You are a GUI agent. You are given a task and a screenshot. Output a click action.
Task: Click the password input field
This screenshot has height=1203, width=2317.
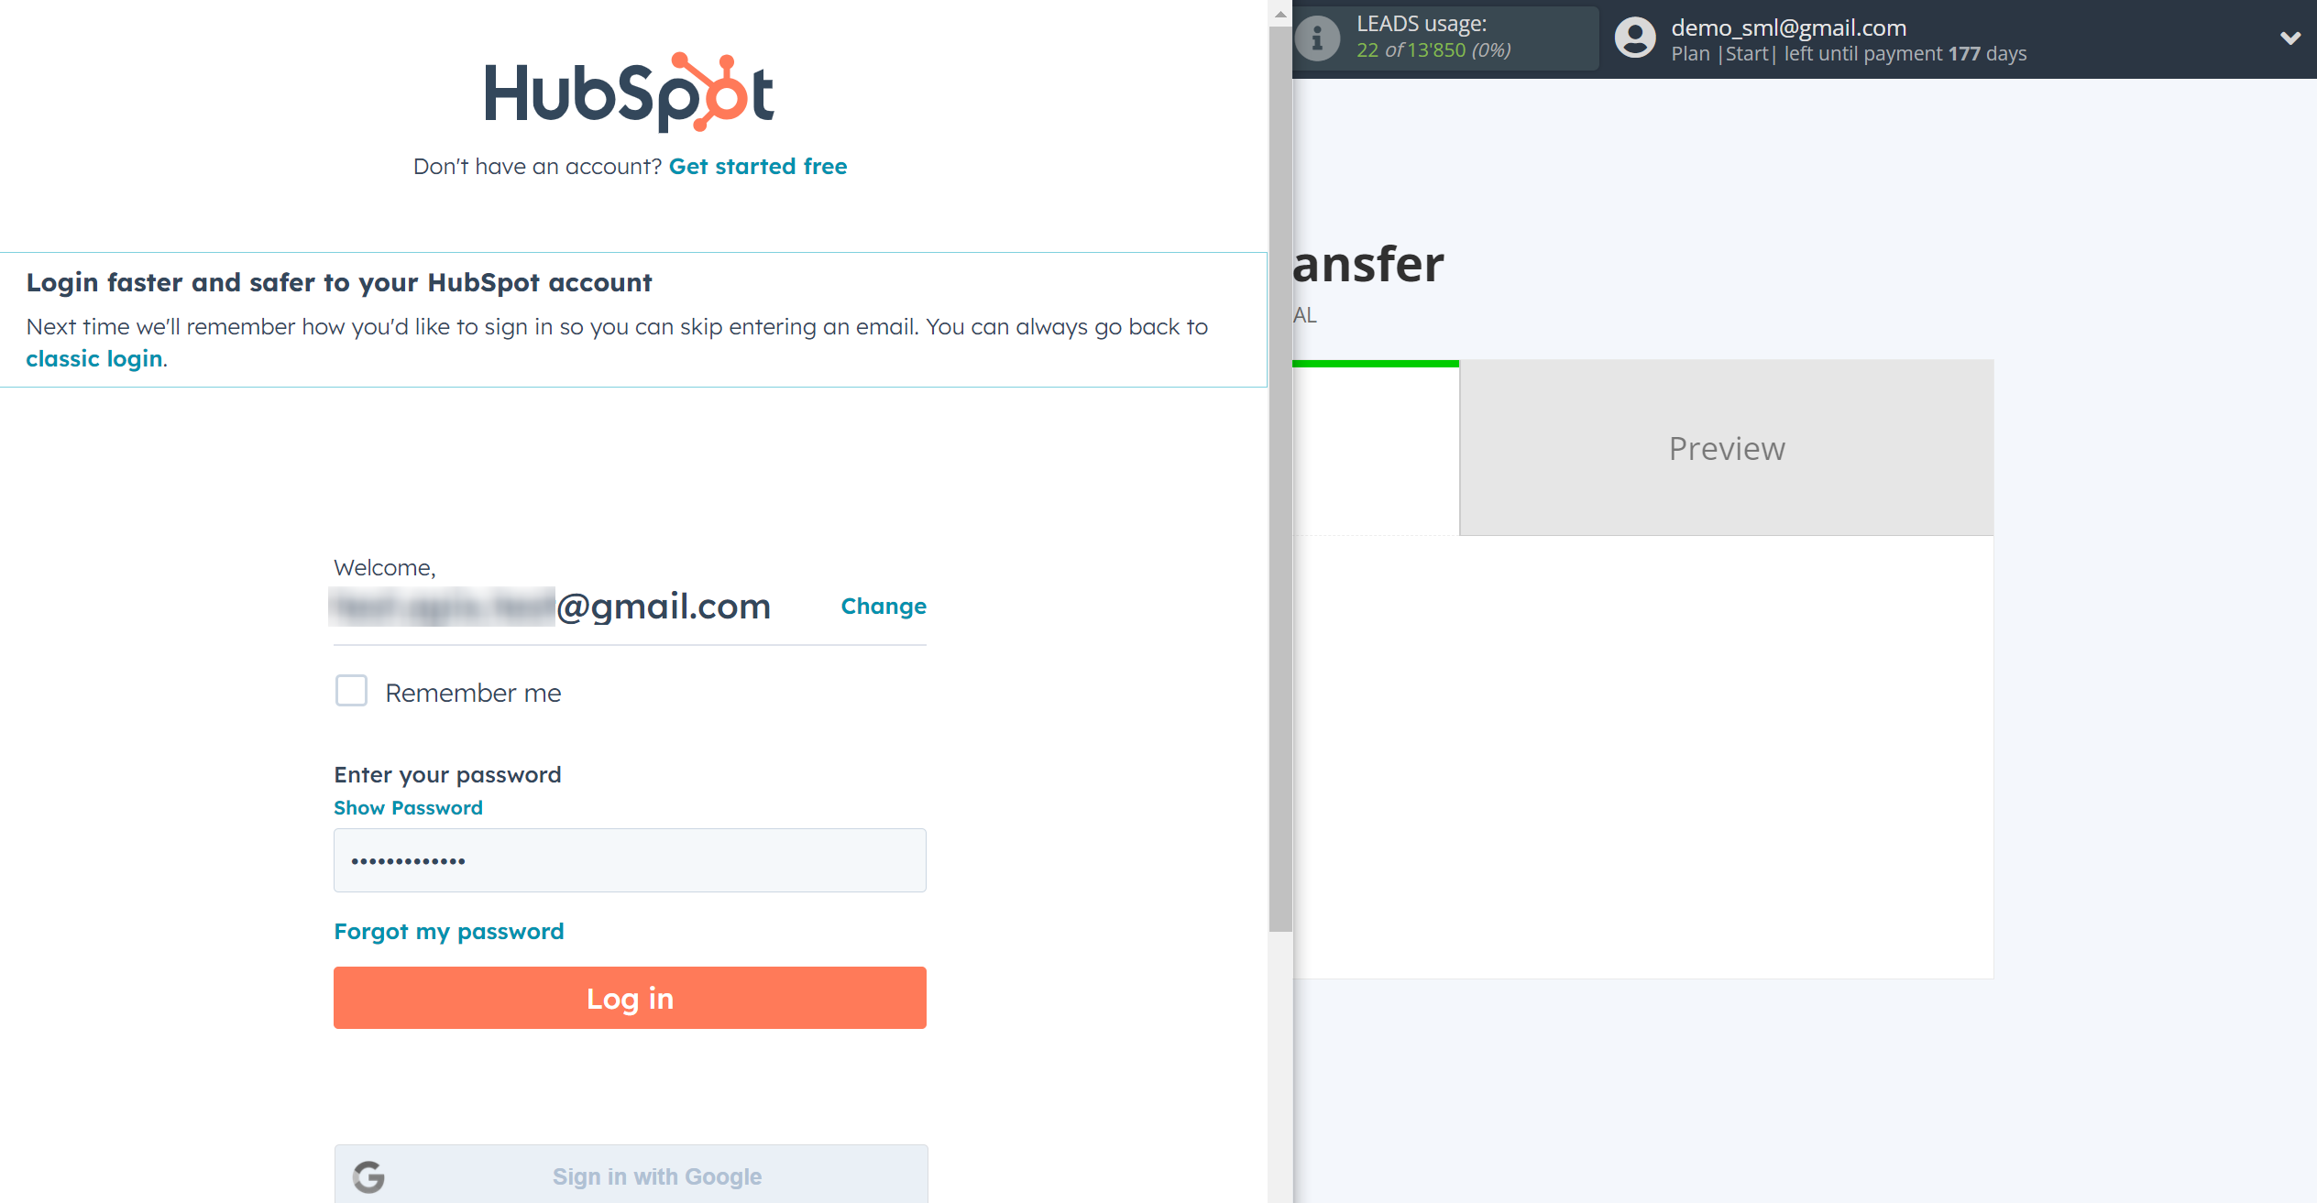(x=630, y=861)
